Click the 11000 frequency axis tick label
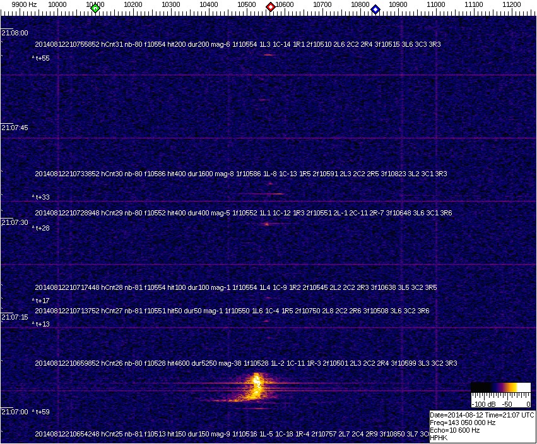Screen dimensions: 537x444 coord(436,4)
